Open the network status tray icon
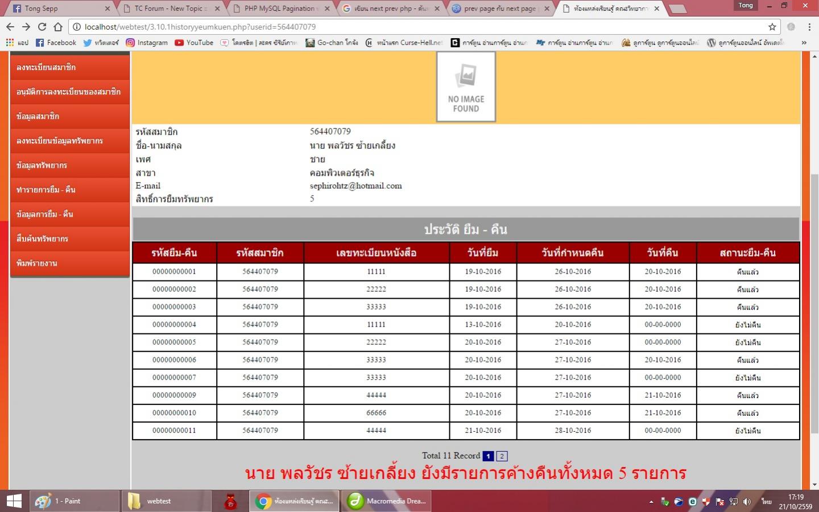This screenshot has height=512, width=819. click(733, 502)
